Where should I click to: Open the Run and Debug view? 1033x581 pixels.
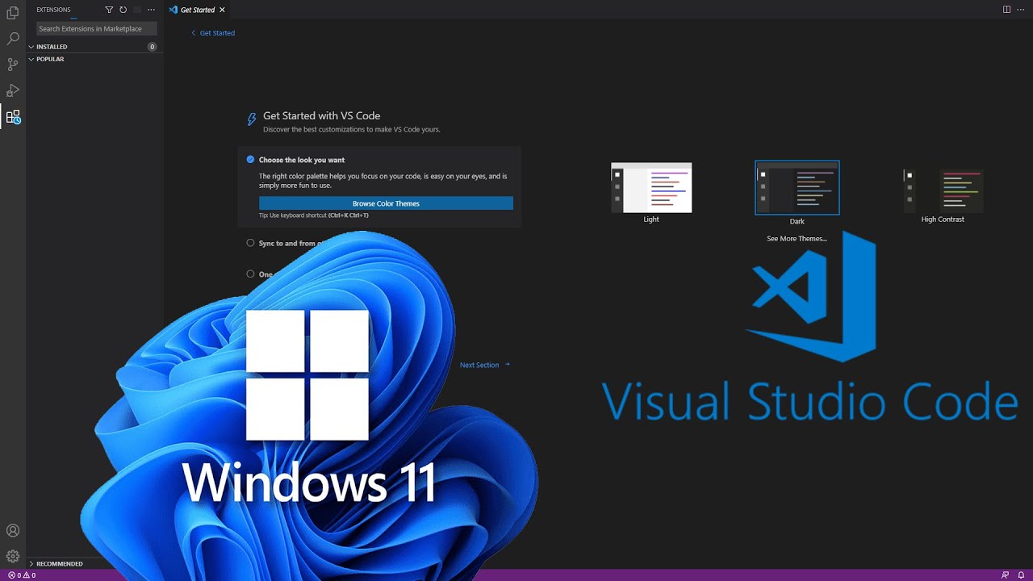(x=13, y=90)
